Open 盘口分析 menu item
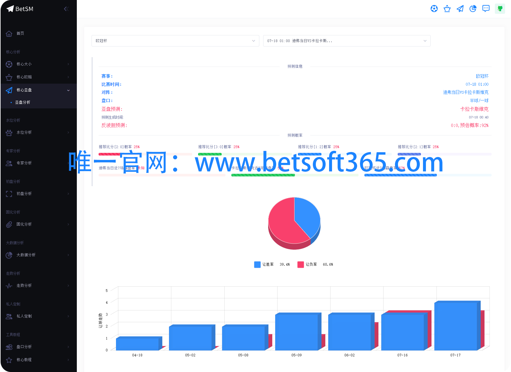Viewport: 511px width, 372px height. point(39,347)
